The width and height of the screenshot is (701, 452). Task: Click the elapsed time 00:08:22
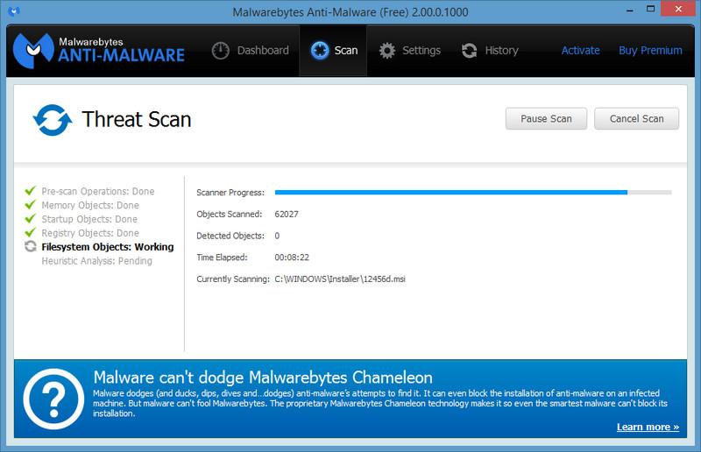point(292,257)
